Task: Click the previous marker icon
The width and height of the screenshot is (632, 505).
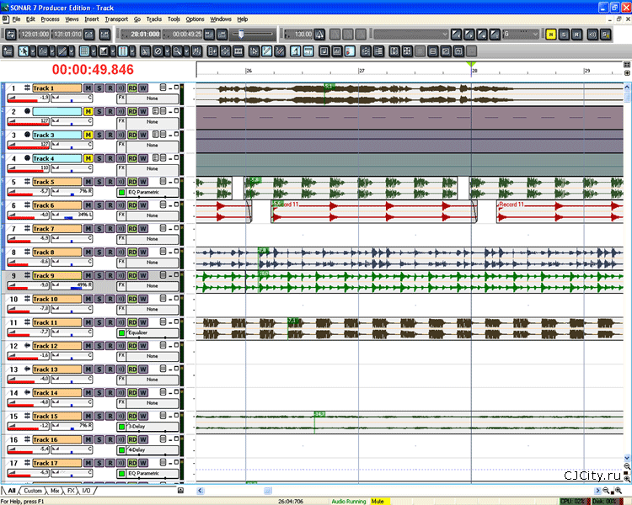Action: [456, 35]
